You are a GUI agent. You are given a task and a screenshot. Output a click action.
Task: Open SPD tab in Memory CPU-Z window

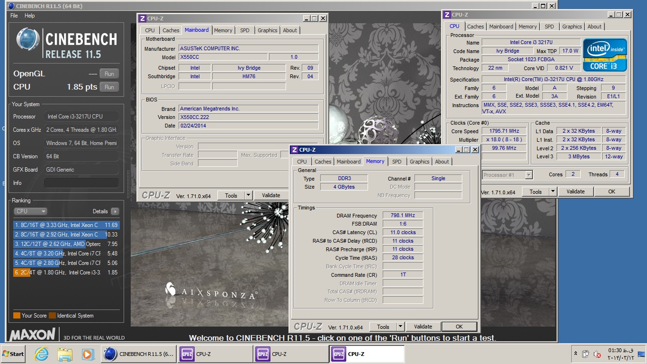click(397, 162)
